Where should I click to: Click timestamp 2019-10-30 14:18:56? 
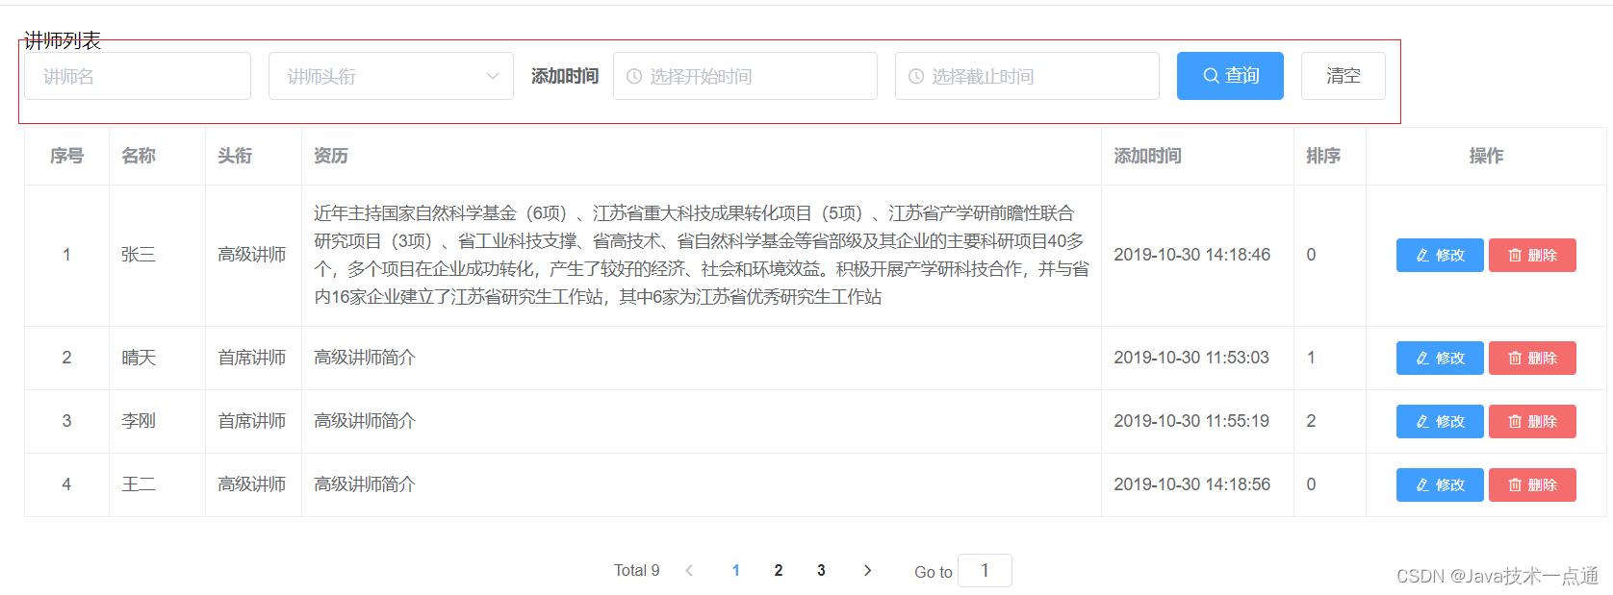1191,484
